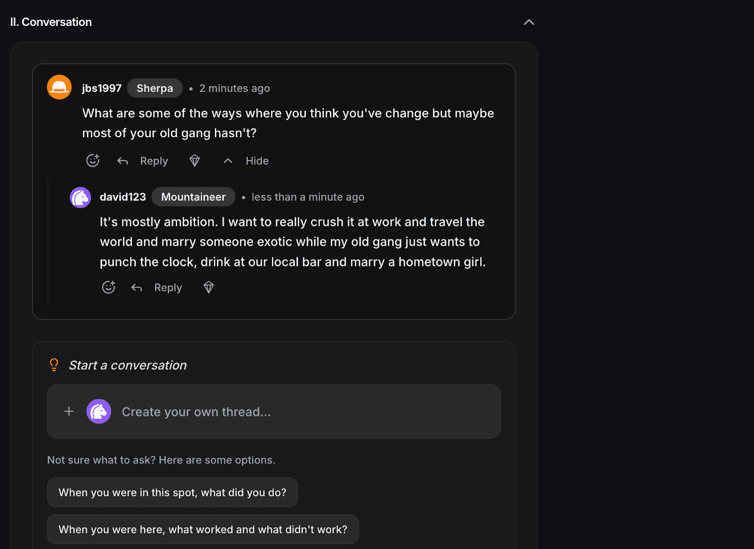Open jbs1997's orange avatar
This screenshot has width=754, height=549.
pyautogui.click(x=59, y=87)
